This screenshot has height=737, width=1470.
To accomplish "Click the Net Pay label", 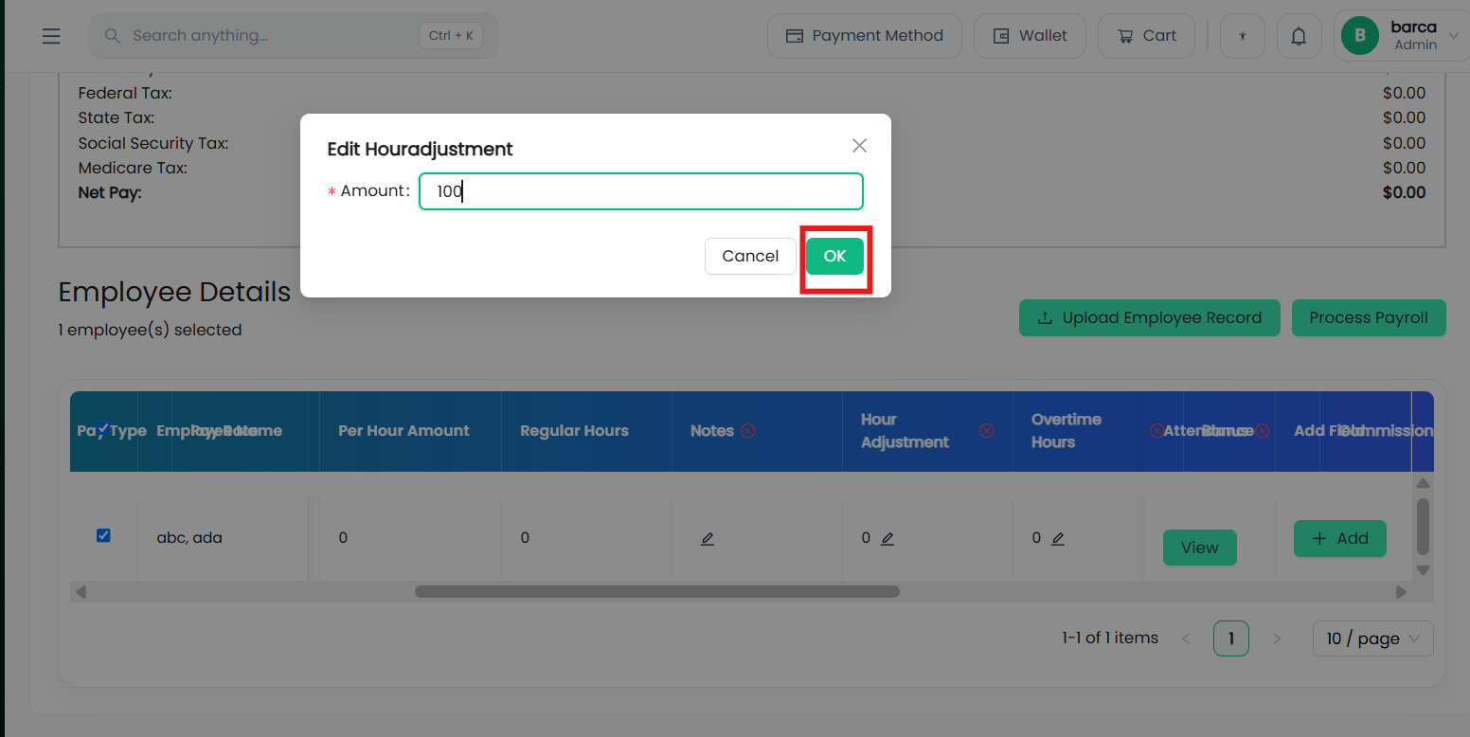I will tap(110, 193).
